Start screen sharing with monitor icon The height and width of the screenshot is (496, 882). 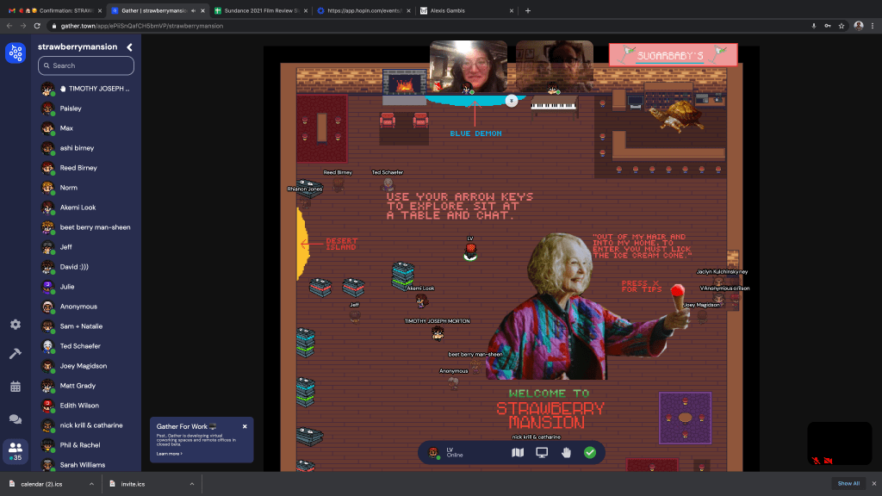point(542,452)
